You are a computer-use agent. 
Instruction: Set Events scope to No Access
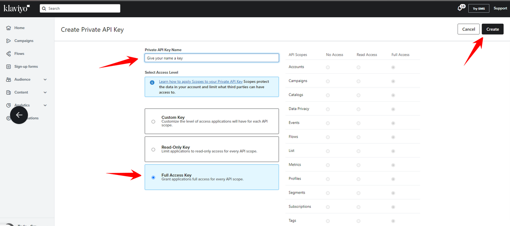click(328, 123)
